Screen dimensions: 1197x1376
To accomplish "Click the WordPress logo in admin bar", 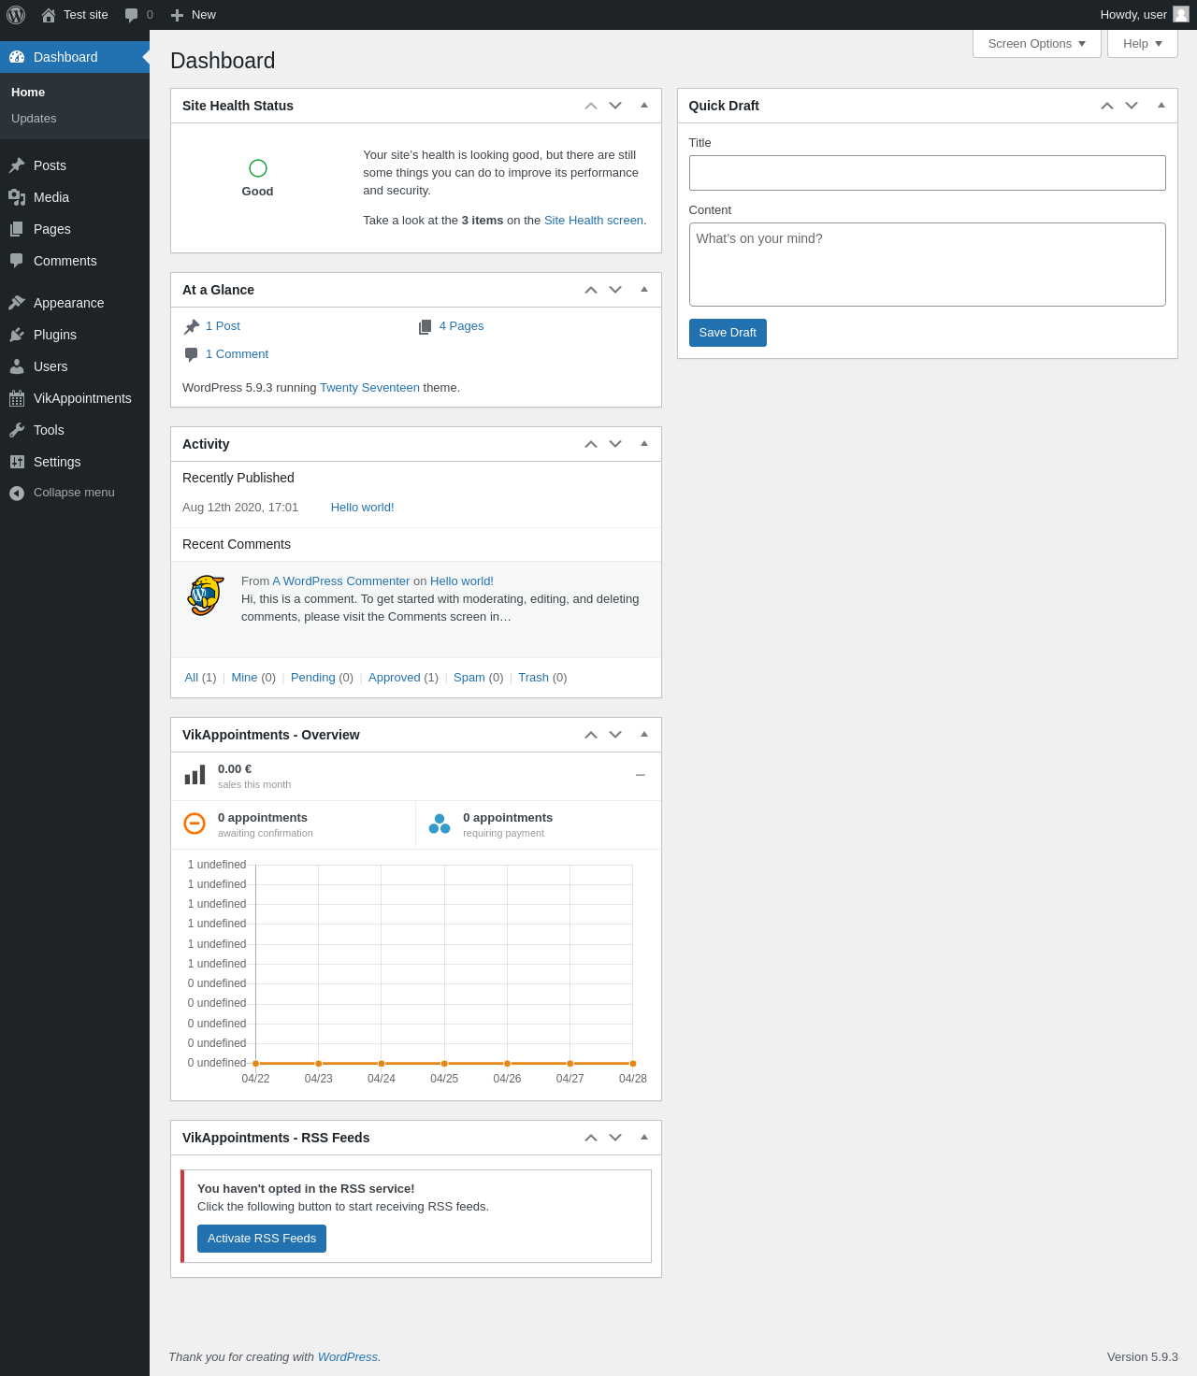I will 16,15.
